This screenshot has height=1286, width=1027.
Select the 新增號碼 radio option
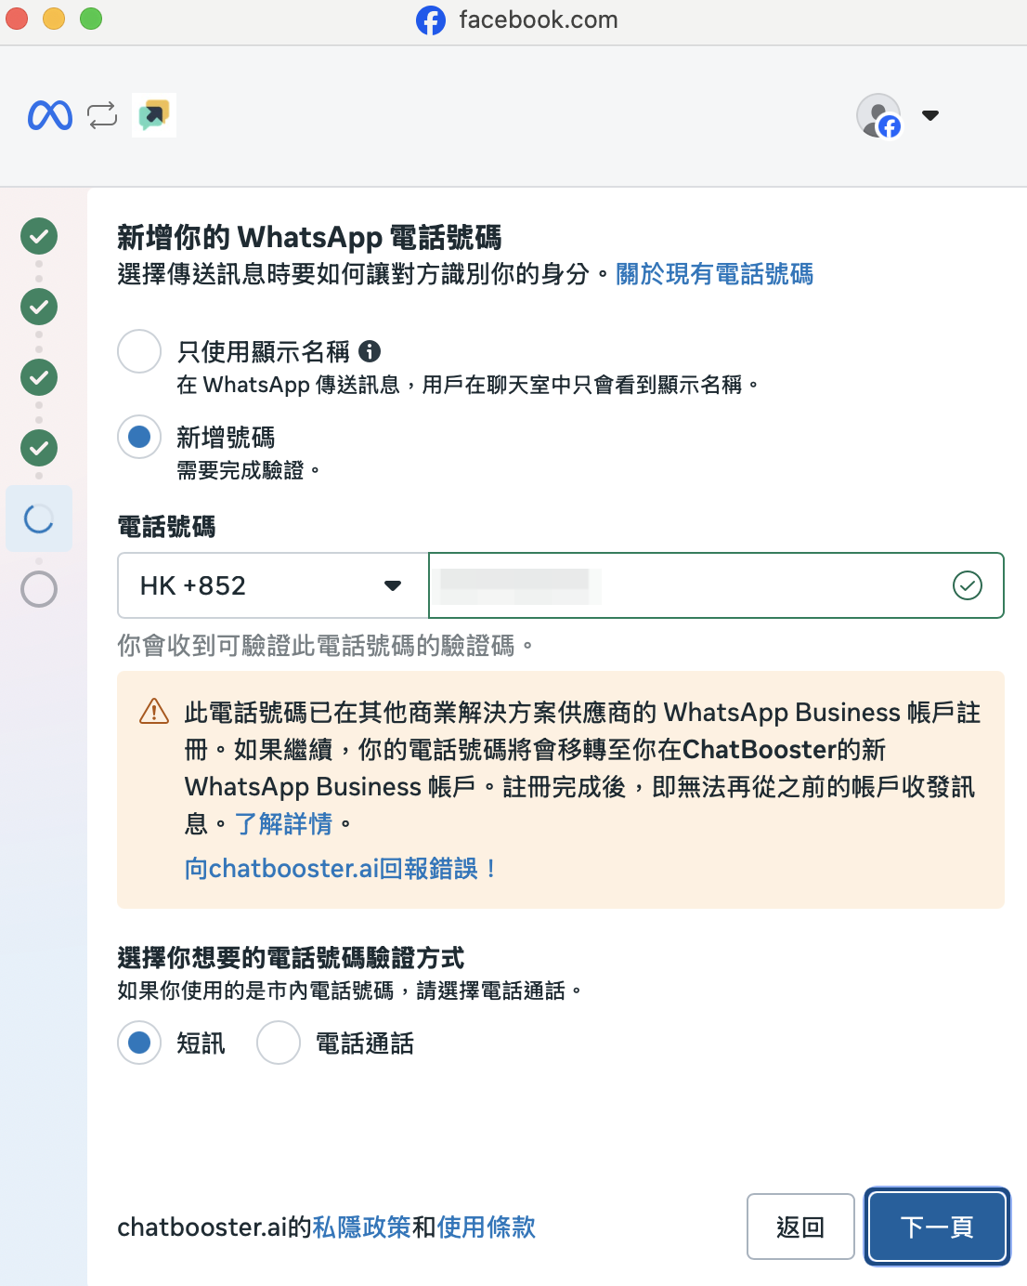point(139,437)
